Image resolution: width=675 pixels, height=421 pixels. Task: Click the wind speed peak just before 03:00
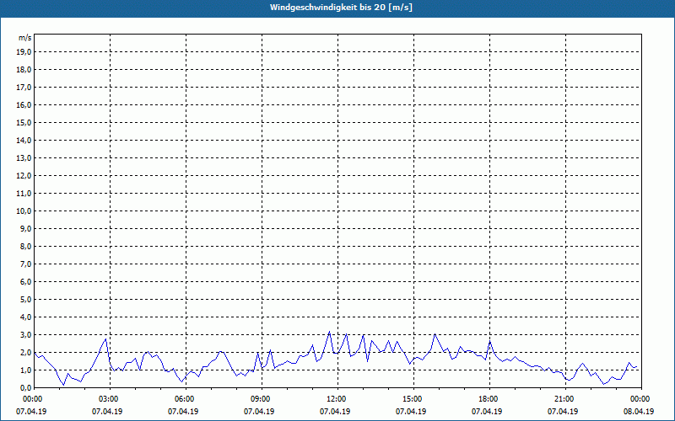coord(106,339)
